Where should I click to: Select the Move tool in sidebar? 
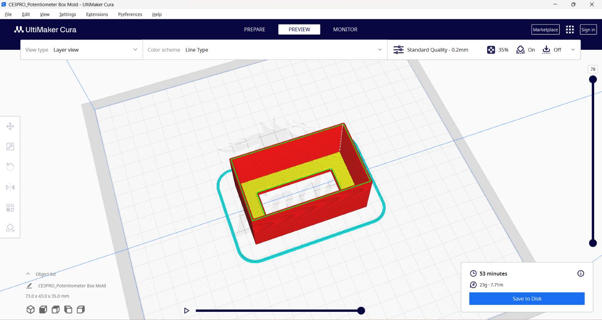pos(10,126)
